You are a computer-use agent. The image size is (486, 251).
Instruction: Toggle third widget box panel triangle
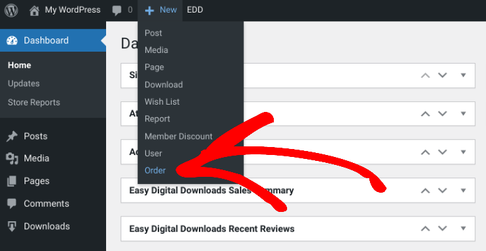463,152
